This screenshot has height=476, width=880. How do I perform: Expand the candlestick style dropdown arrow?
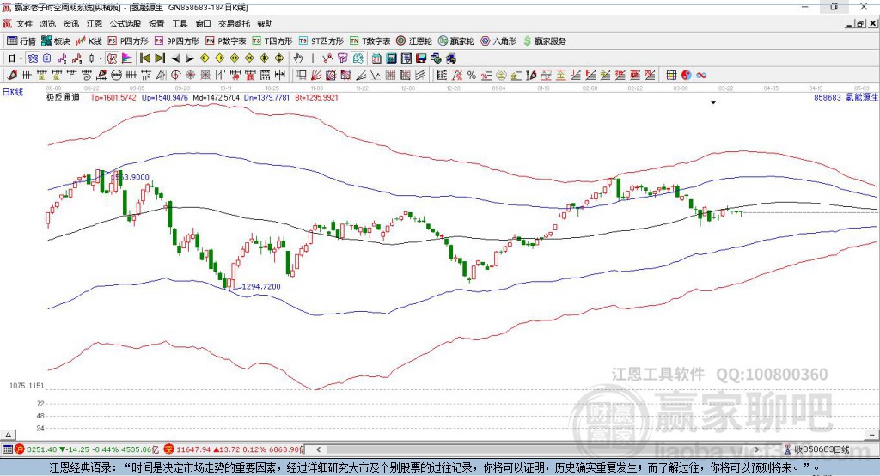[x=101, y=58]
